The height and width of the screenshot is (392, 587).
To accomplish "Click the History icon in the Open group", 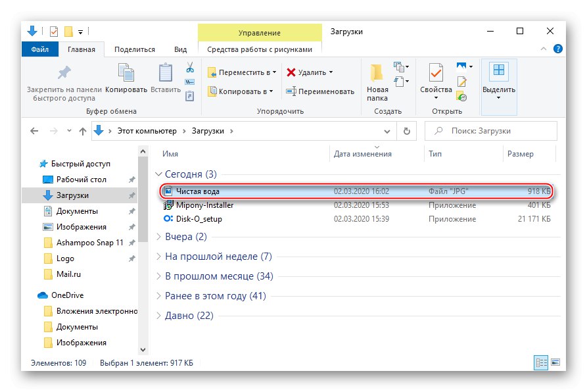I will coord(461,97).
